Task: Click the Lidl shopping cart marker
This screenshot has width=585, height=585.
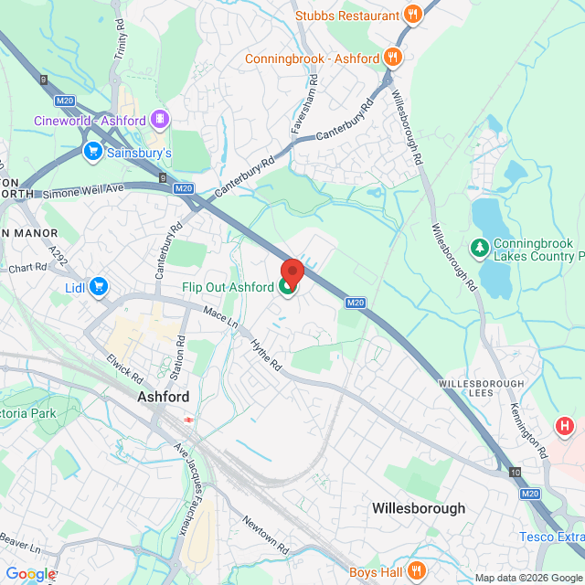Action: pos(99,287)
